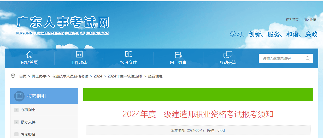The image size is (323, 138).
Task: Click the 加入收藏 link
Action: click(310, 20)
